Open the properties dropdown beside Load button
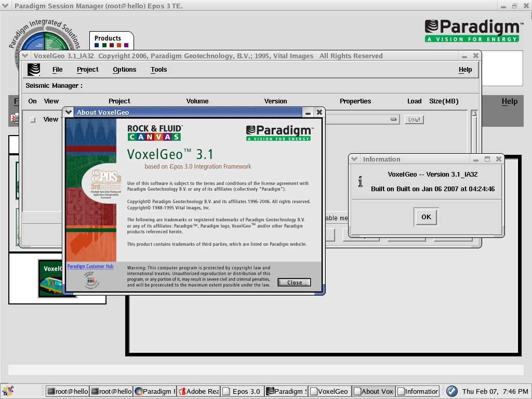The width and height of the screenshot is (532, 399). pos(393,119)
